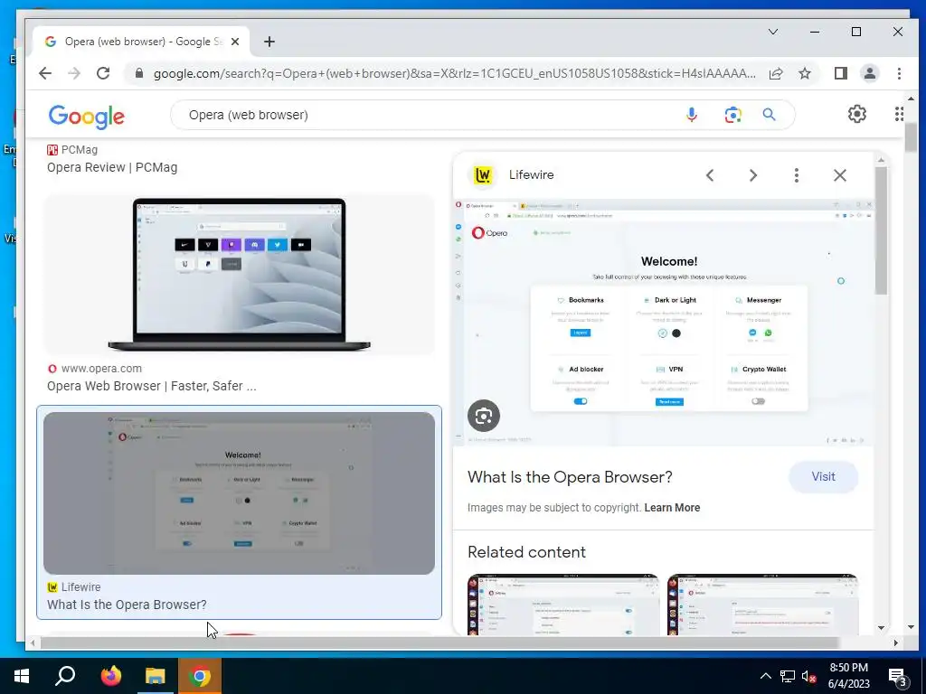Open Windows taskbar search

[65, 676]
